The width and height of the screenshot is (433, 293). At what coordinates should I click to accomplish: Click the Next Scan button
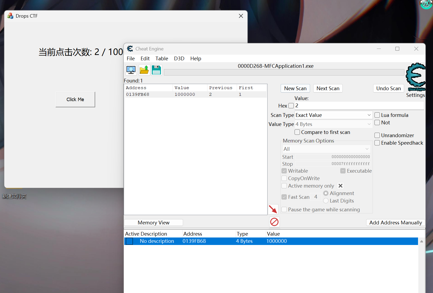point(328,88)
